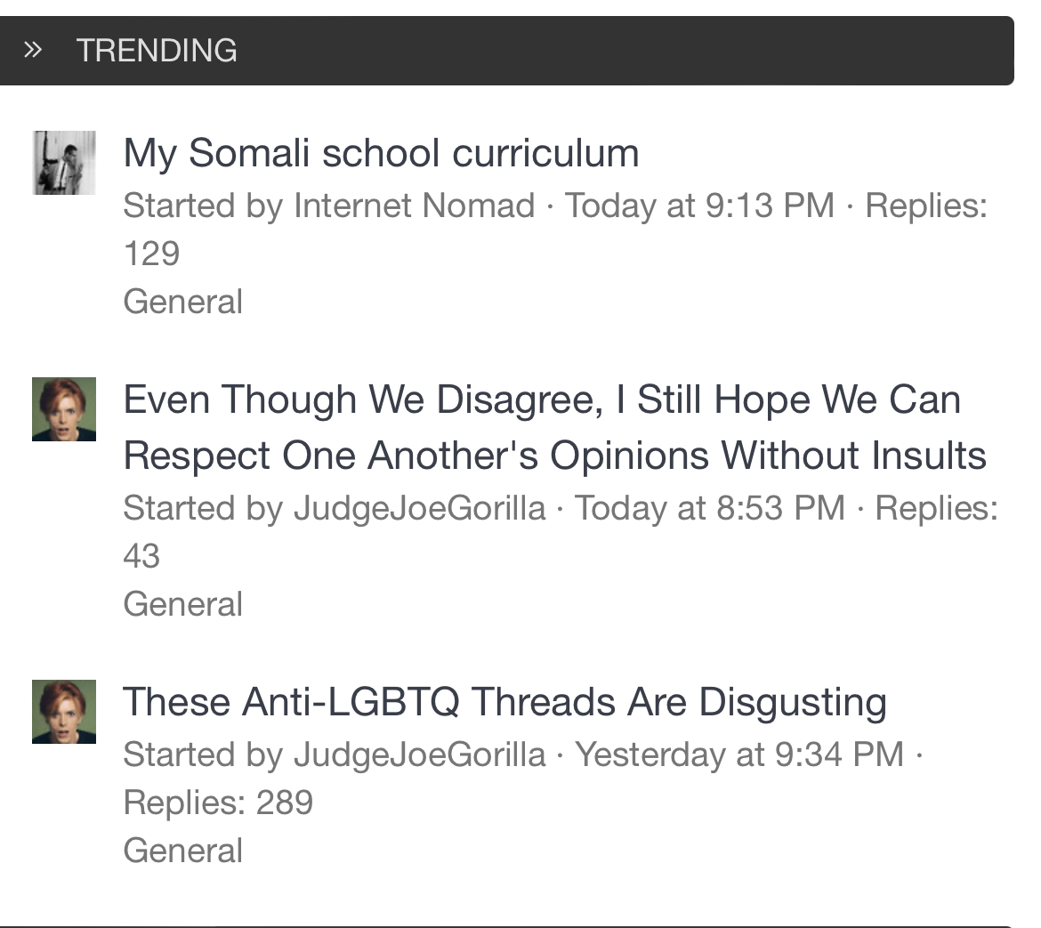Collapse the TRENDING section header
This screenshot has height=928, width=1041.
click(x=507, y=51)
